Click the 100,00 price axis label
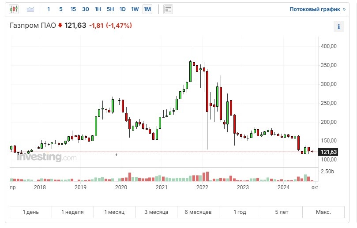The image size is (357, 228). [329, 160]
